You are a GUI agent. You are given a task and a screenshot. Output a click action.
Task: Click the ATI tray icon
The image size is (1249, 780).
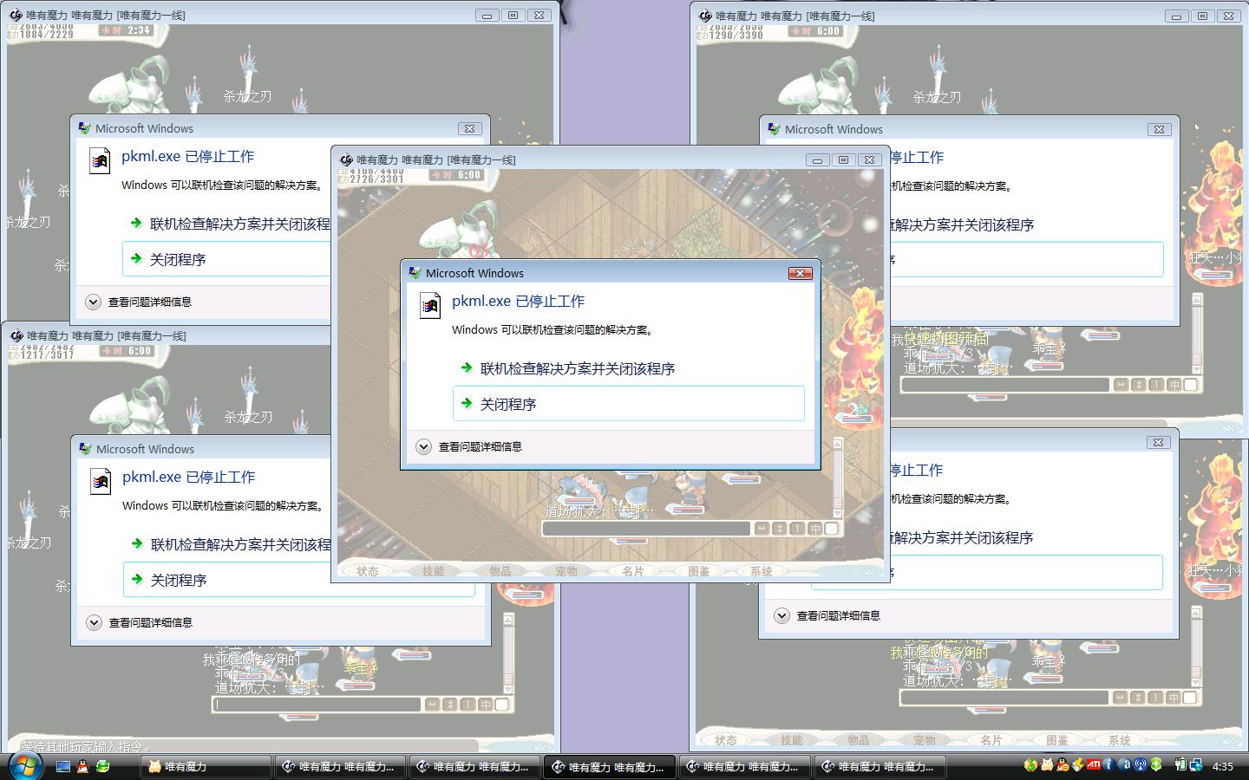coord(1094,765)
